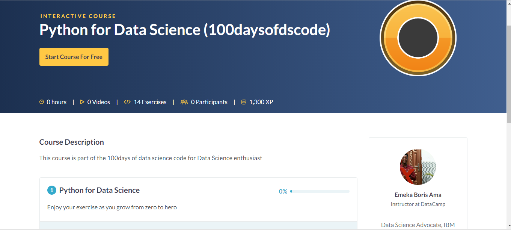The height and width of the screenshot is (230, 511).
Task: Click the "0 Participants" stat
Action: (x=209, y=102)
